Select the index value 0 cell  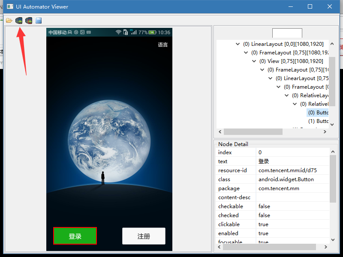[293, 152]
